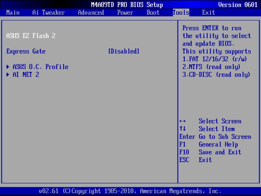Open the Exit menu
The image size is (261, 196).
click(x=208, y=12)
